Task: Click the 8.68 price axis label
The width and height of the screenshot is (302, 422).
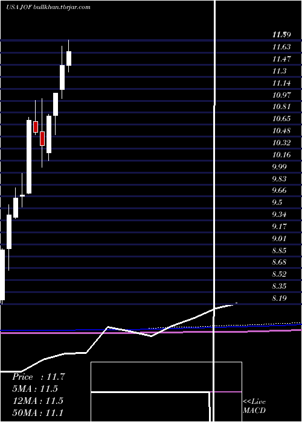Action: click(279, 262)
